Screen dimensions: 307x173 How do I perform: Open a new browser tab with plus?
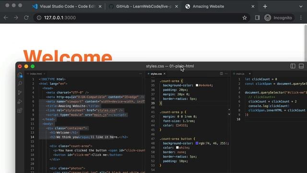pyautogui.click(x=265, y=6)
